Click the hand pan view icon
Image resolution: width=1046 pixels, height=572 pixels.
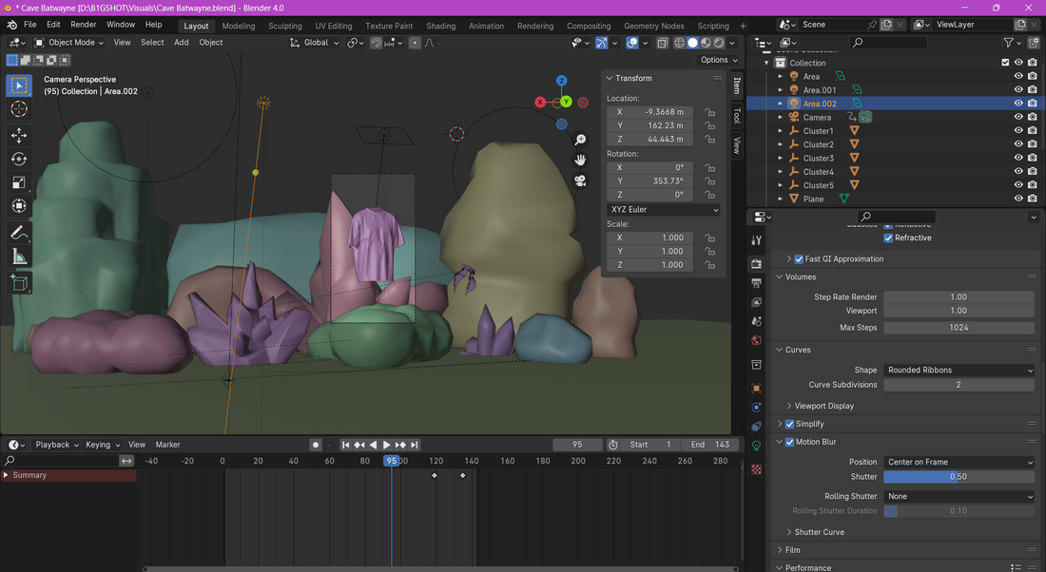point(580,160)
